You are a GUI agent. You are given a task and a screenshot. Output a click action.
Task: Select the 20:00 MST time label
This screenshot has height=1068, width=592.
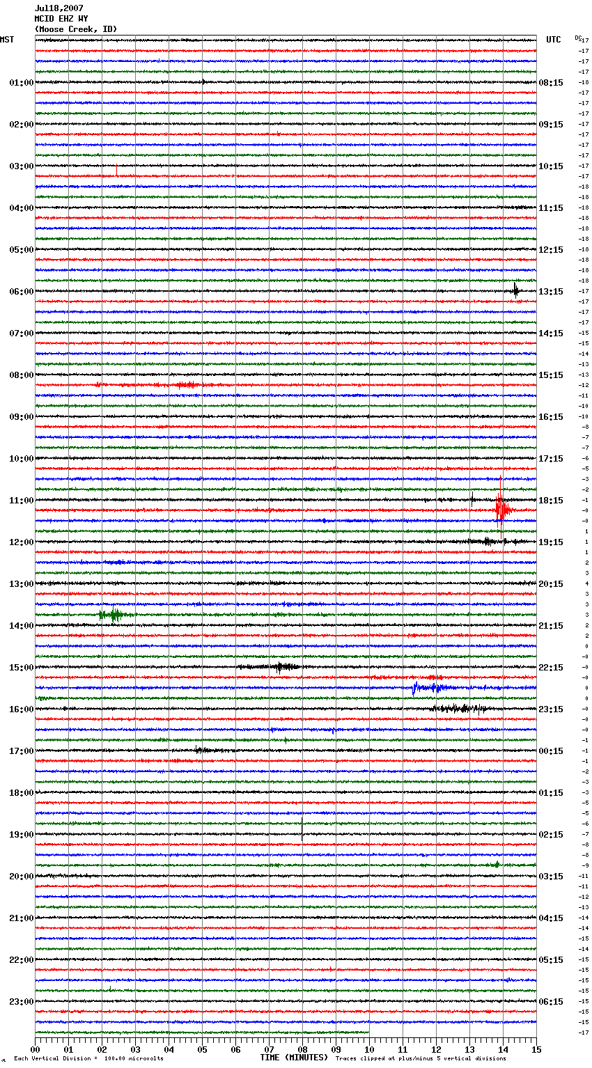(x=22, y=877)
